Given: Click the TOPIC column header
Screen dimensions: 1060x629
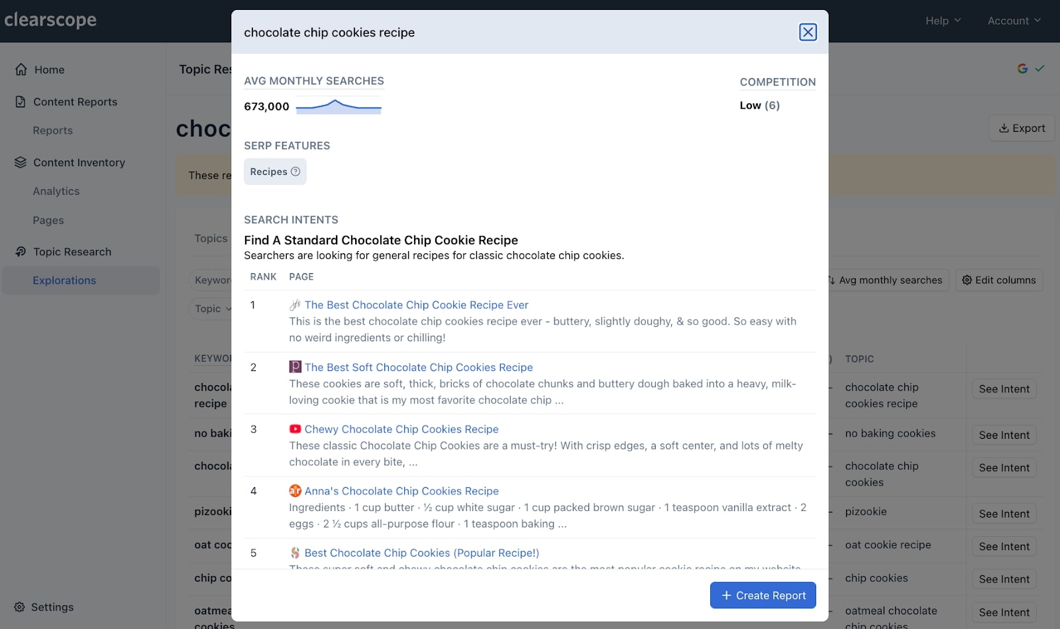Looking at the screenshot, I should (x=859, y=359).
